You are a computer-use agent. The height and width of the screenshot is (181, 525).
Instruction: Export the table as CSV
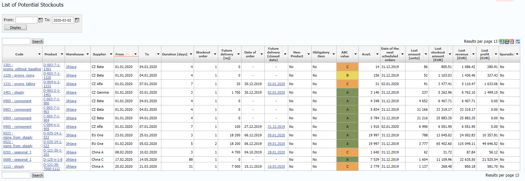click(x=511, y=41)
